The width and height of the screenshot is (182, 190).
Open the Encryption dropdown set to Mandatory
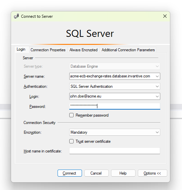(x=115, y=132)
